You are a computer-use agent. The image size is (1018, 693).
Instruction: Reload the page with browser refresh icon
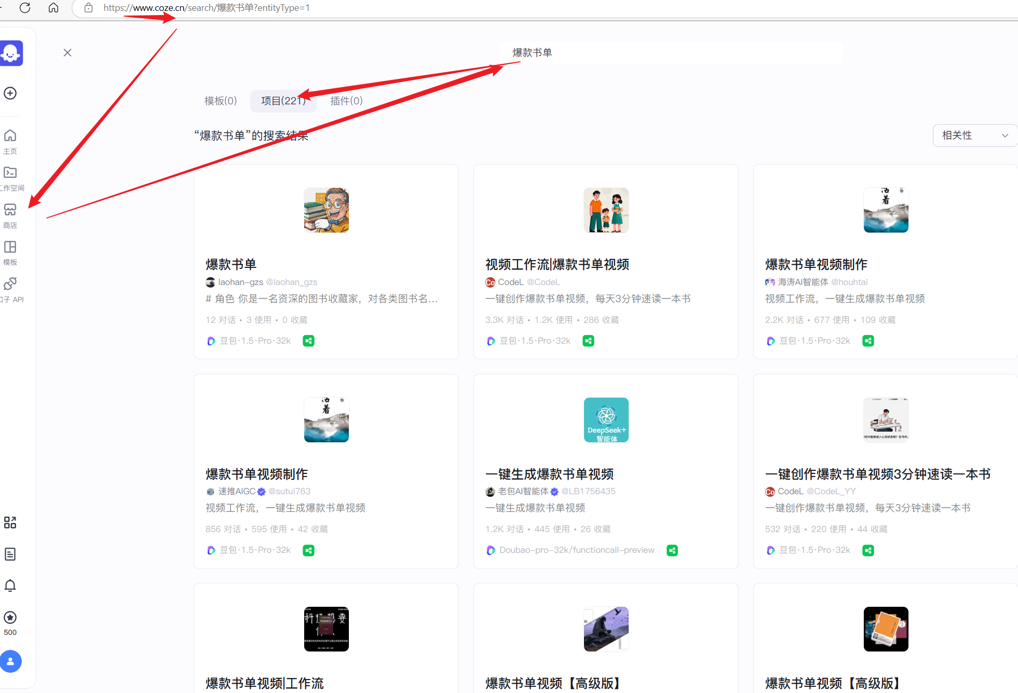click(25, 8)
